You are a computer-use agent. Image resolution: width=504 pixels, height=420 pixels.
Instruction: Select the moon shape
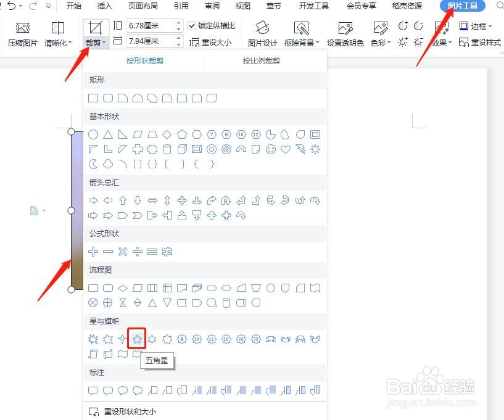point(93,164)
